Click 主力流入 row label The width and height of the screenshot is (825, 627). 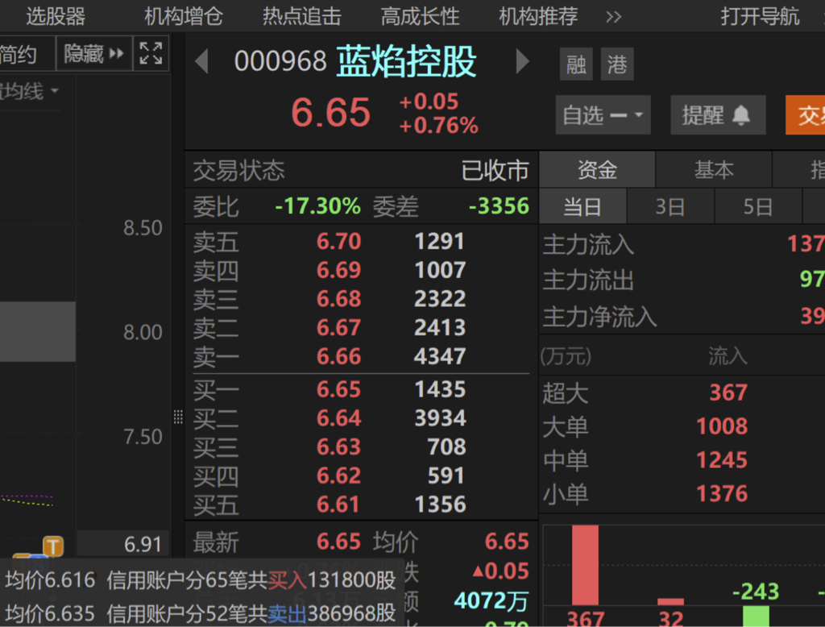(588, 245)
